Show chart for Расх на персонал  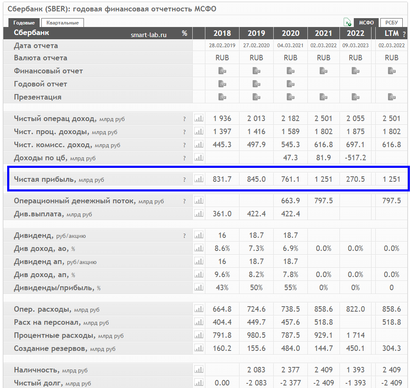point(199,322)
